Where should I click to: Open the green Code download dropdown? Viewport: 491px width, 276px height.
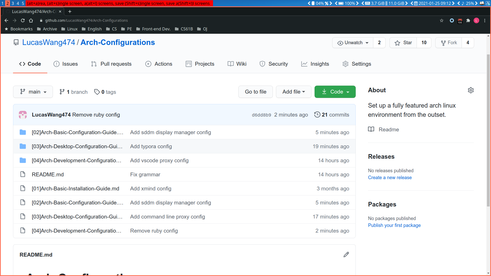(335, 92)
